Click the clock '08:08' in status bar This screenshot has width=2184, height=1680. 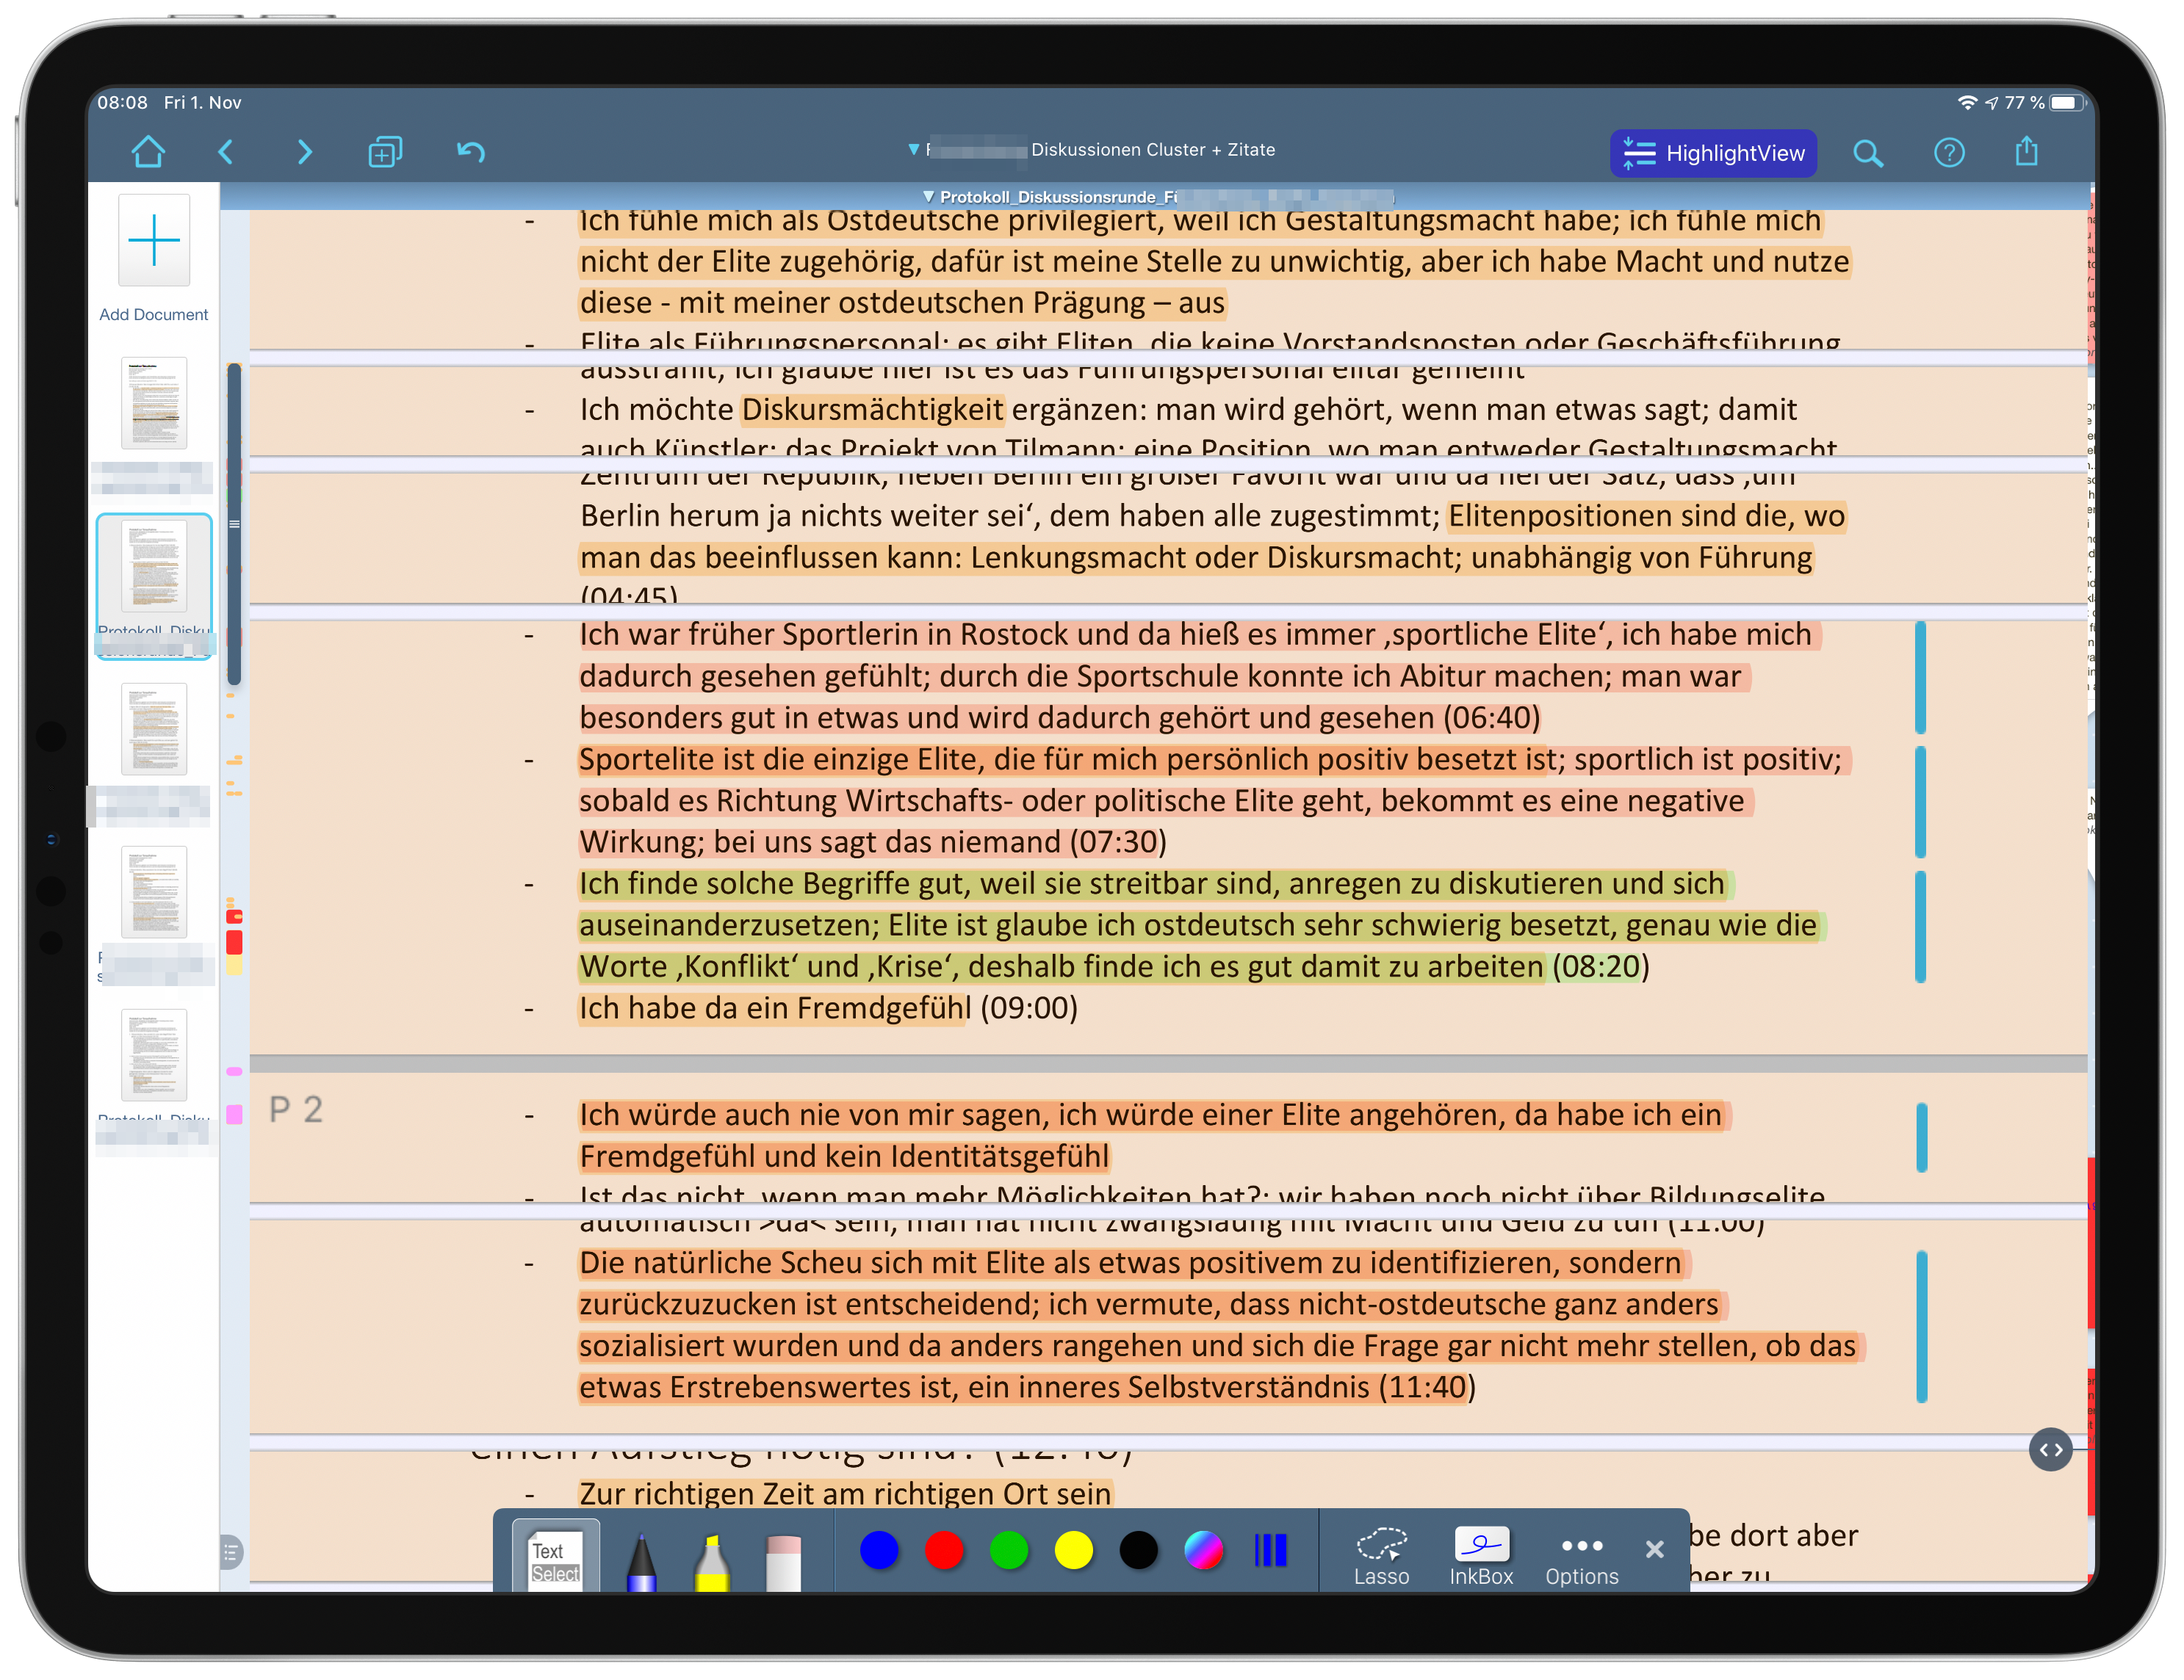(x=122, y=102)
